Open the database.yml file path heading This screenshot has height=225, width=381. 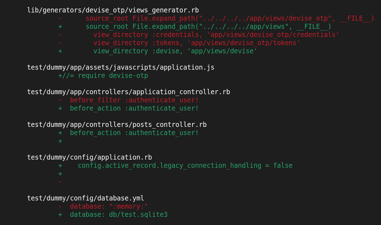pos(86,198)
